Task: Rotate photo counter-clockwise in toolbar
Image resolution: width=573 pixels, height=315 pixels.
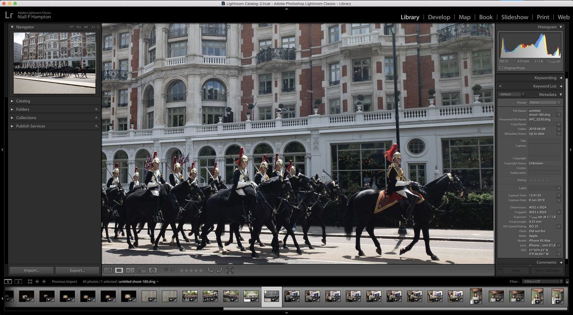Action: [x=210, y=270]
